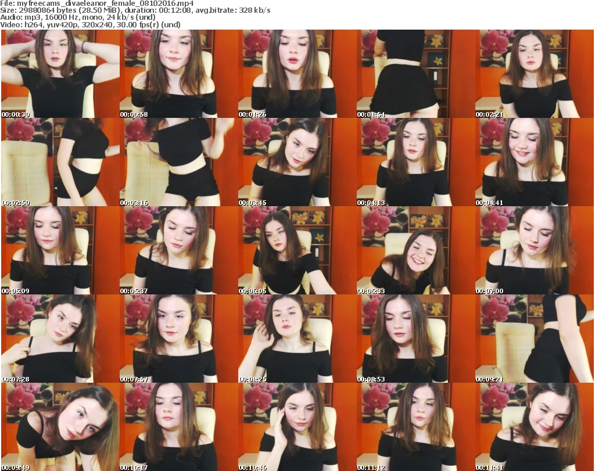Pick the frame timestamped 00:04:13
Viewport: 595px width, 471px height.
tap(415, 162)
